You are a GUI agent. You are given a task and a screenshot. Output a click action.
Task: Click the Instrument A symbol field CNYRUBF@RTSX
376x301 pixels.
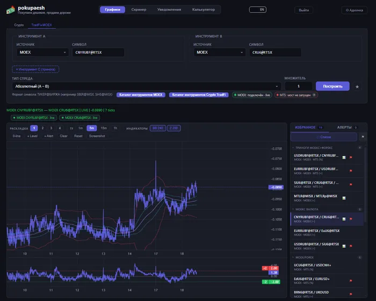click(98, 52)
